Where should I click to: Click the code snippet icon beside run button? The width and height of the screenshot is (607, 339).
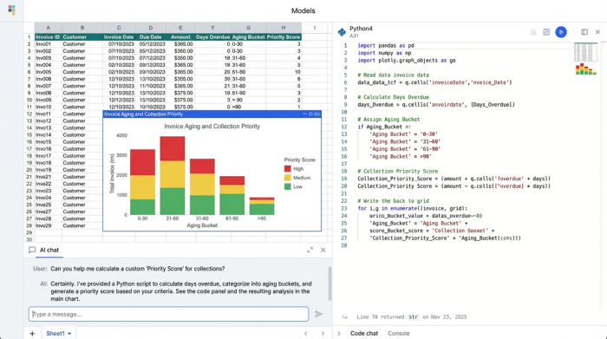tap(546, 32)
